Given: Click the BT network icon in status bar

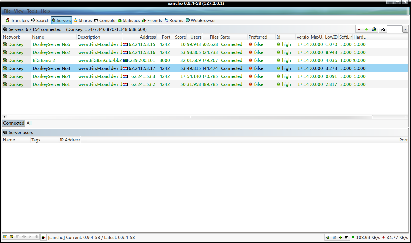Looking at the screenshot, I should coord(5,237).
